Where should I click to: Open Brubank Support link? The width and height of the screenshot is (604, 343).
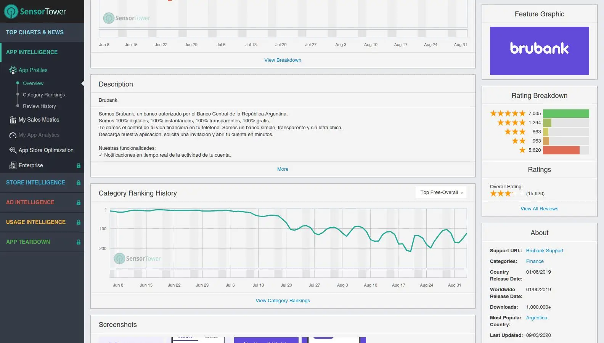(x=545, y=251)
